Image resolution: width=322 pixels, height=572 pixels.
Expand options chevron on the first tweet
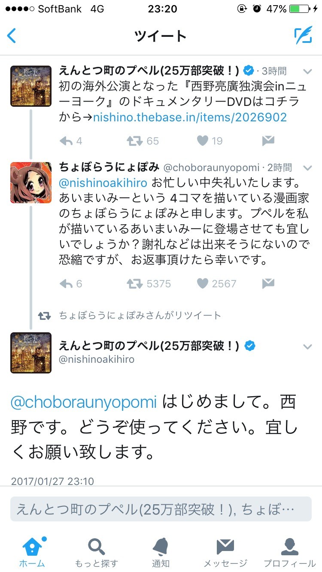(307, 71)
